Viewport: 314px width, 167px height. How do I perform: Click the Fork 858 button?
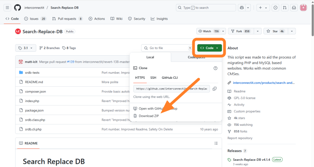241,31
